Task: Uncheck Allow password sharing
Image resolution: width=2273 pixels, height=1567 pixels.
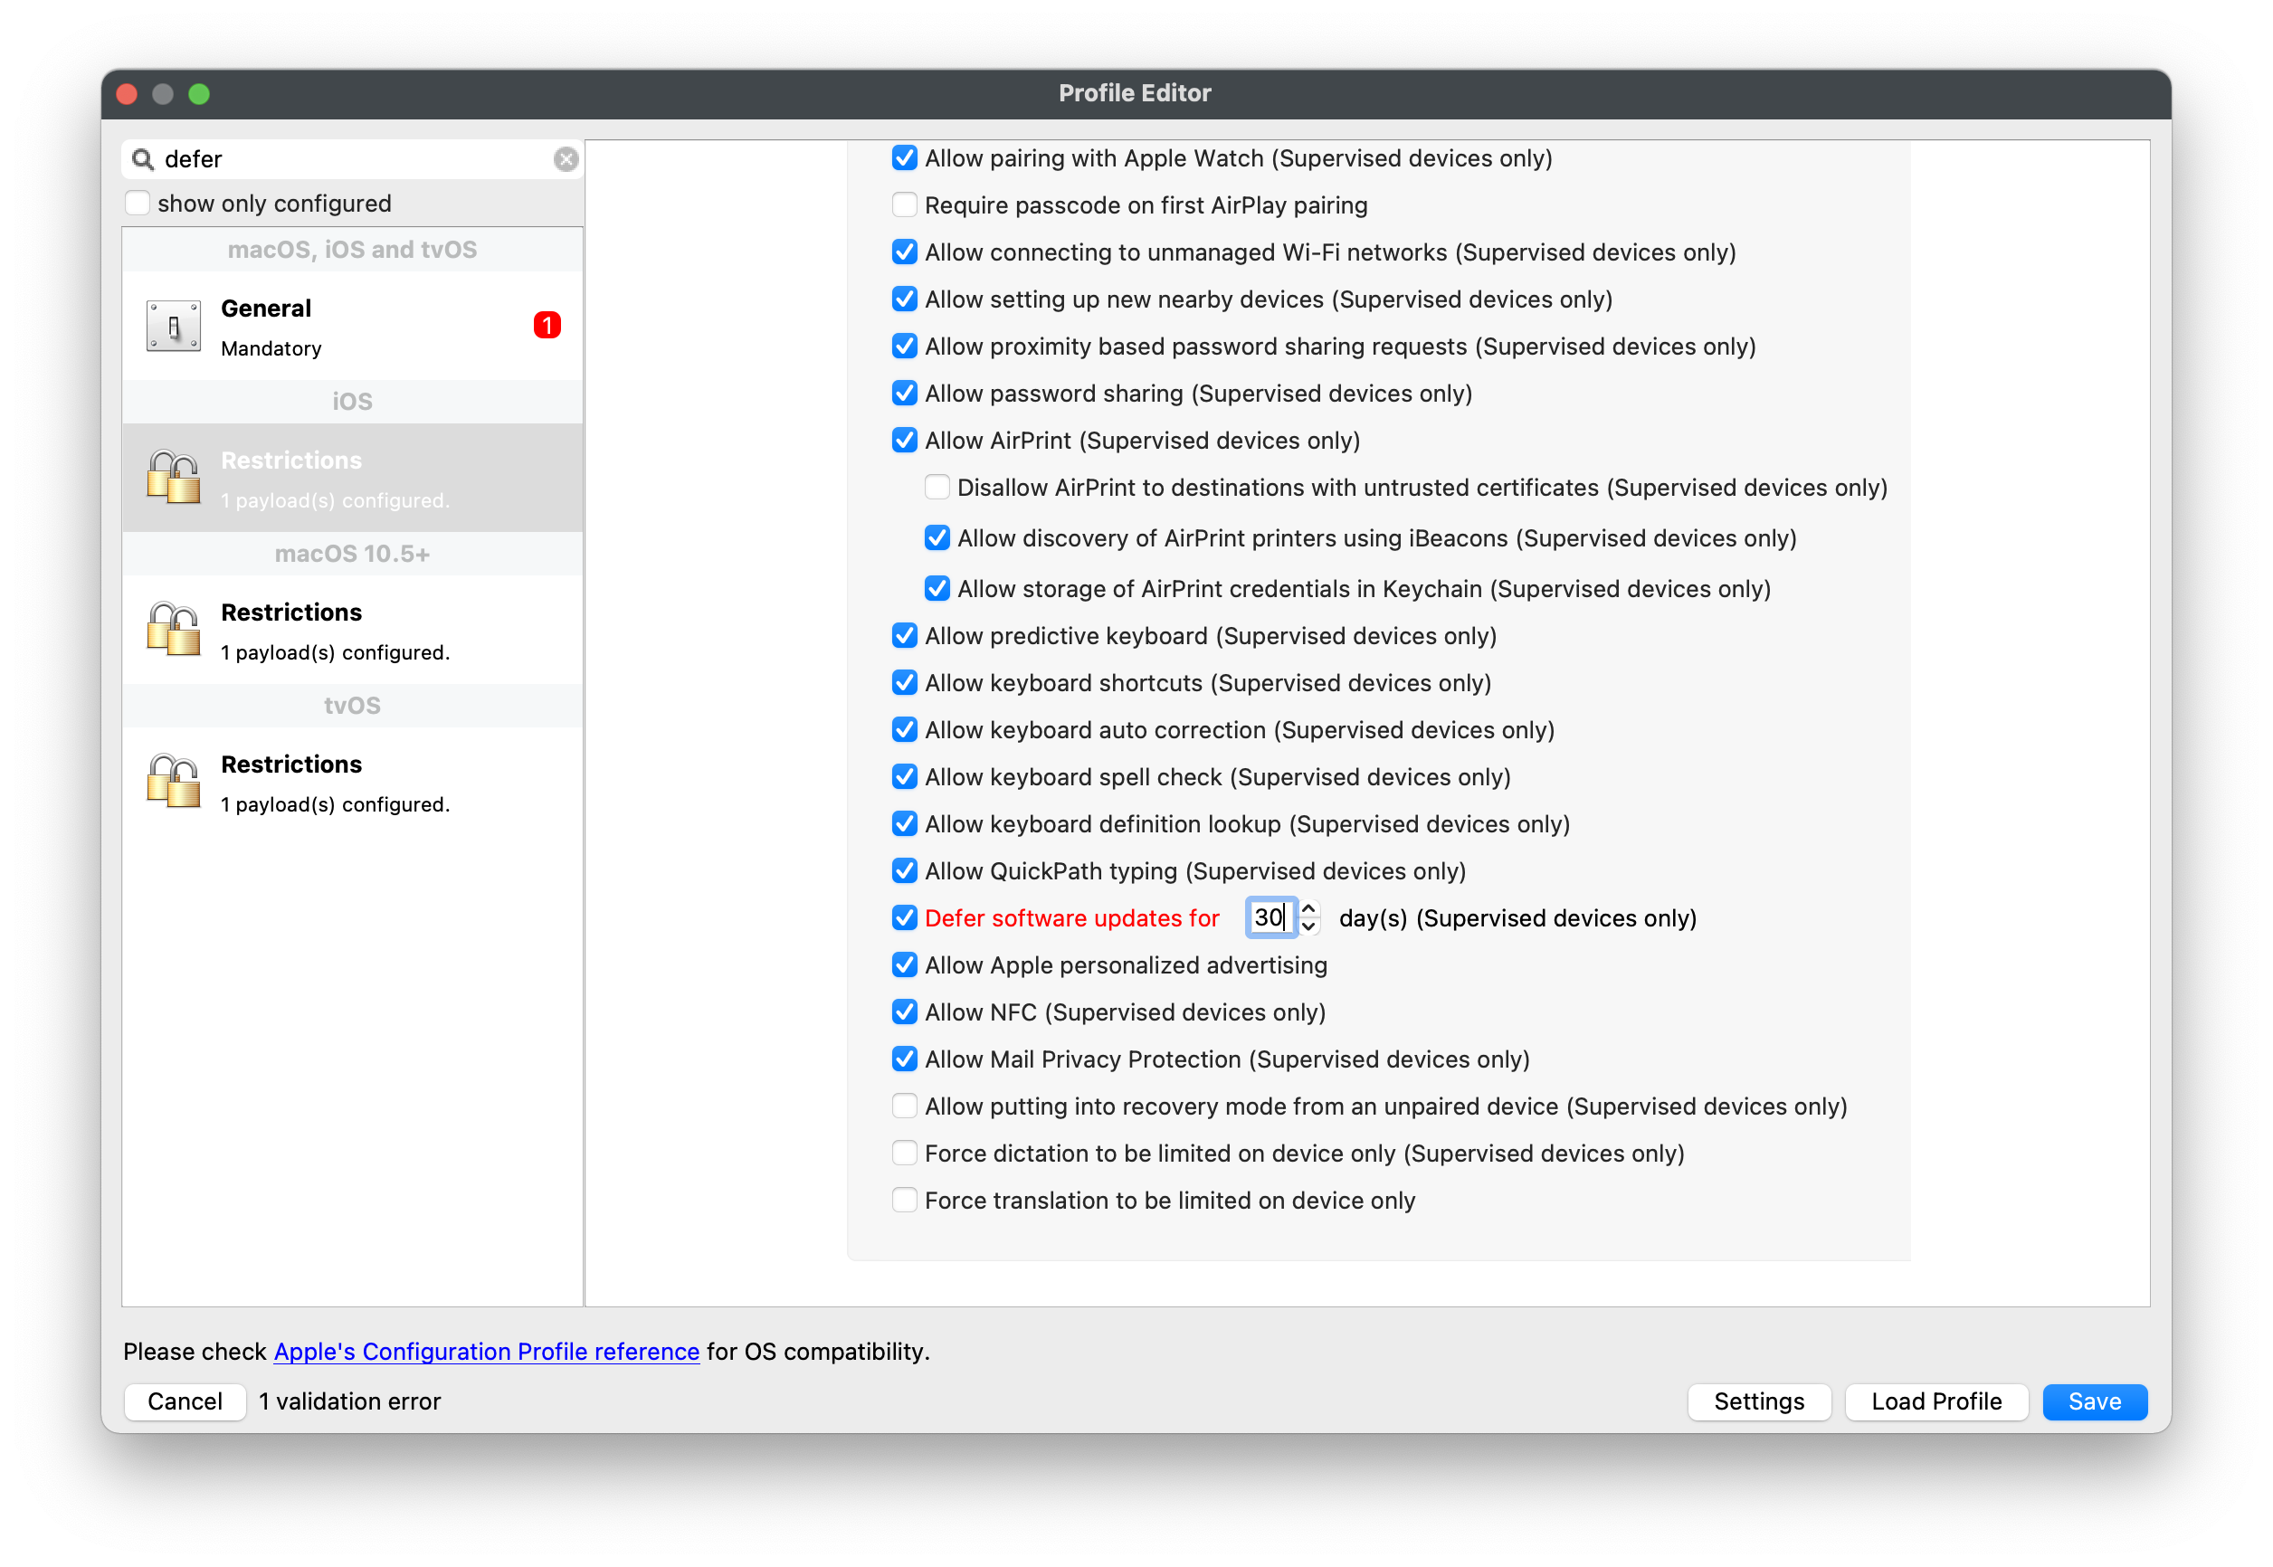Action: (x=904, y=394)
